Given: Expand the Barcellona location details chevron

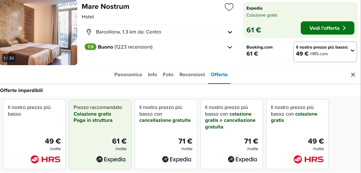Looking at the screenshot, I should tap(230, 32).
